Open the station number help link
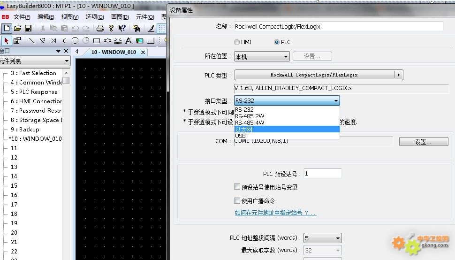 point(275,213)
